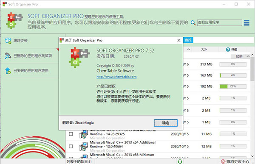Click the 11 MB size cell
The height and width of the screenshot is (164, 255).
[207, 134]
